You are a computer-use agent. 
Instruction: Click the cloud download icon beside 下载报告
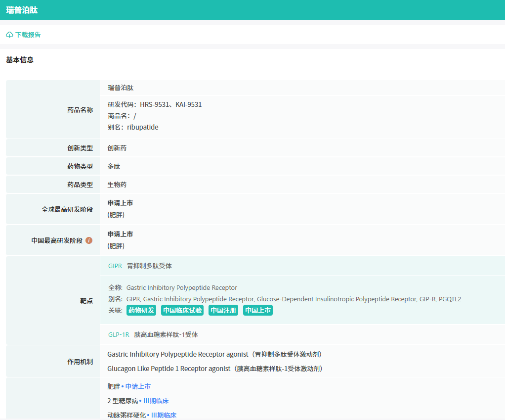(x=10, y=35)
